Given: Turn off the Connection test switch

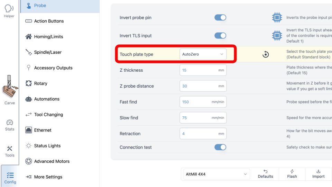Looking at the screenshot, I should (x=220, y=147).
